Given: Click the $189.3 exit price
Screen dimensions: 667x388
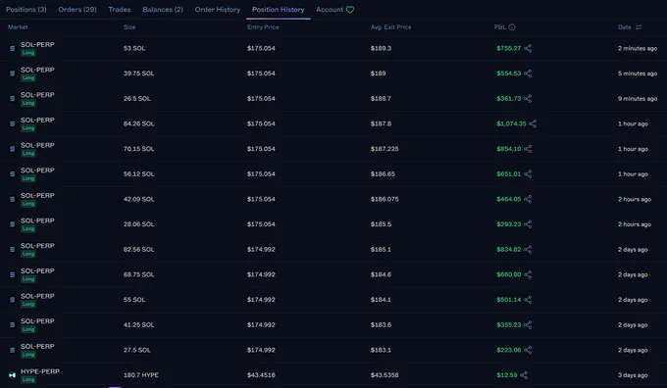Looking at the screenshot, I should (x=381, y=48).
